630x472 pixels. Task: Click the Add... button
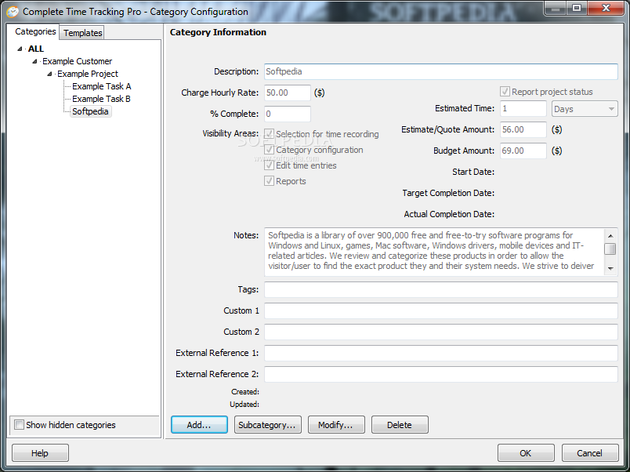pyautogui.click(x=199, y=424)
